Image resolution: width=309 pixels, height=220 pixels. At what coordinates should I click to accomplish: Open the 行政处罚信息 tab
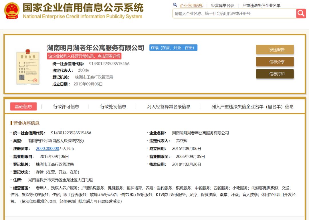point(113,107)
